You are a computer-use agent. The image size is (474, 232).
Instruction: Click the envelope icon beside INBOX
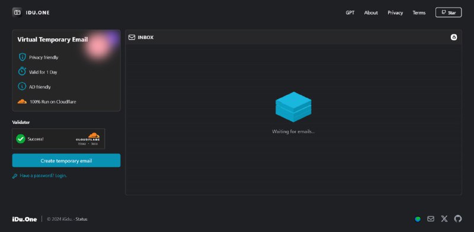coord(132,37)
